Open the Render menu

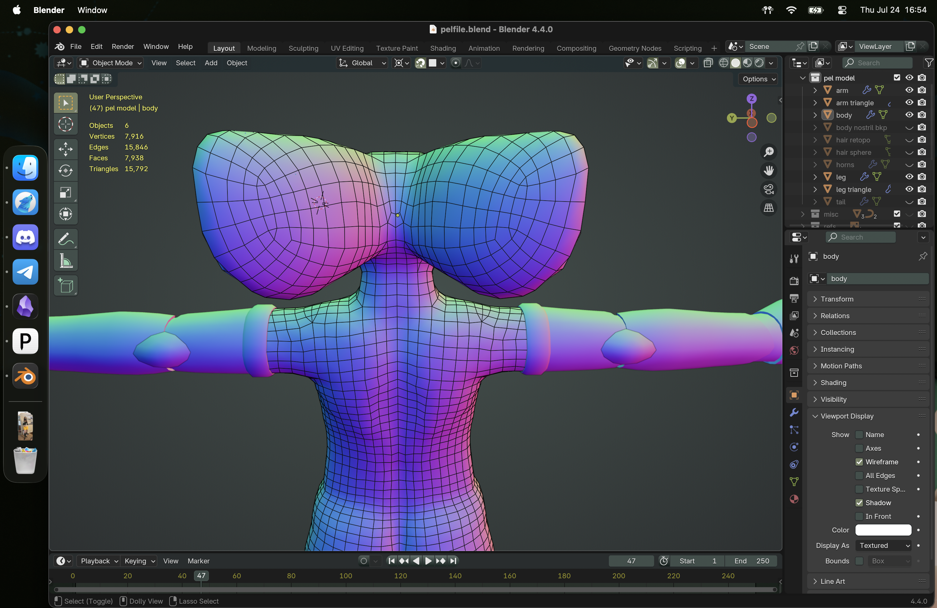[122, 46]
